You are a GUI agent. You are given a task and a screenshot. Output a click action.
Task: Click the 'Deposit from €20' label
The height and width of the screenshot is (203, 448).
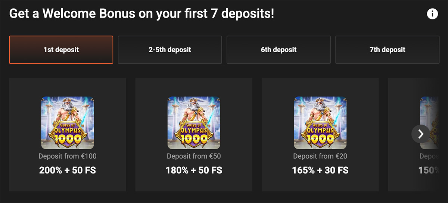click(320, 156)
